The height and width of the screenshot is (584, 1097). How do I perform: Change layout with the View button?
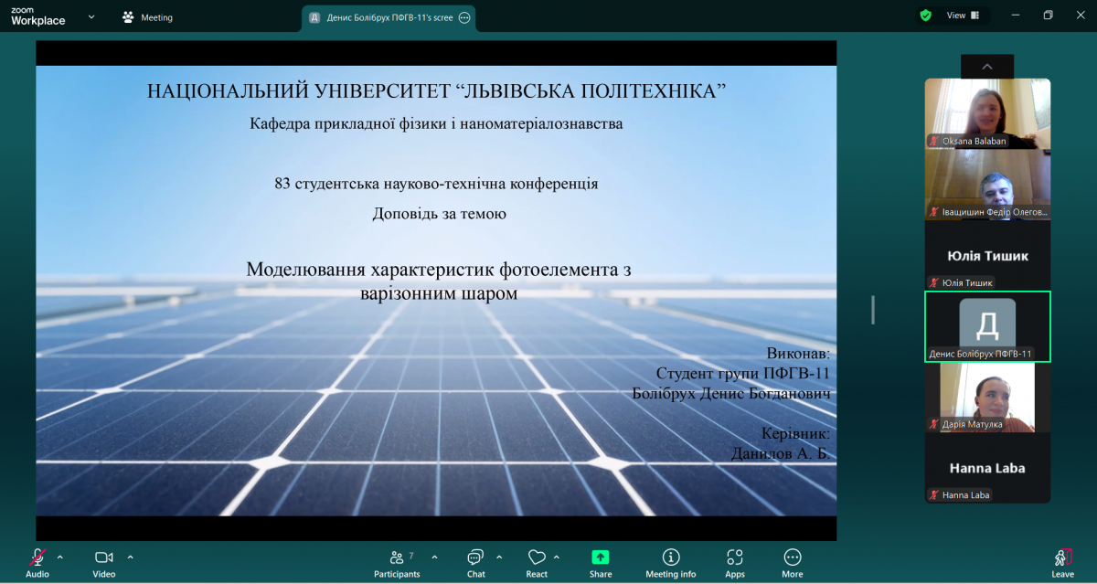[954, 16]
